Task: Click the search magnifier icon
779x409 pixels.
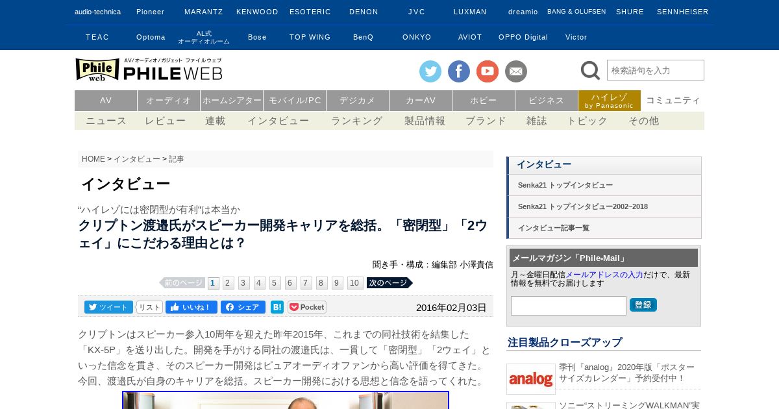Action: 590,70
